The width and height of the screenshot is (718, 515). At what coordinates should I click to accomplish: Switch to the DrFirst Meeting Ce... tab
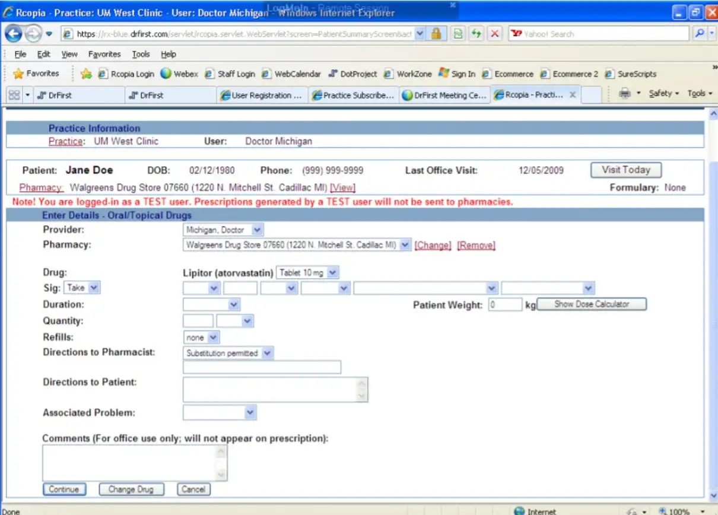coord(444,94)
